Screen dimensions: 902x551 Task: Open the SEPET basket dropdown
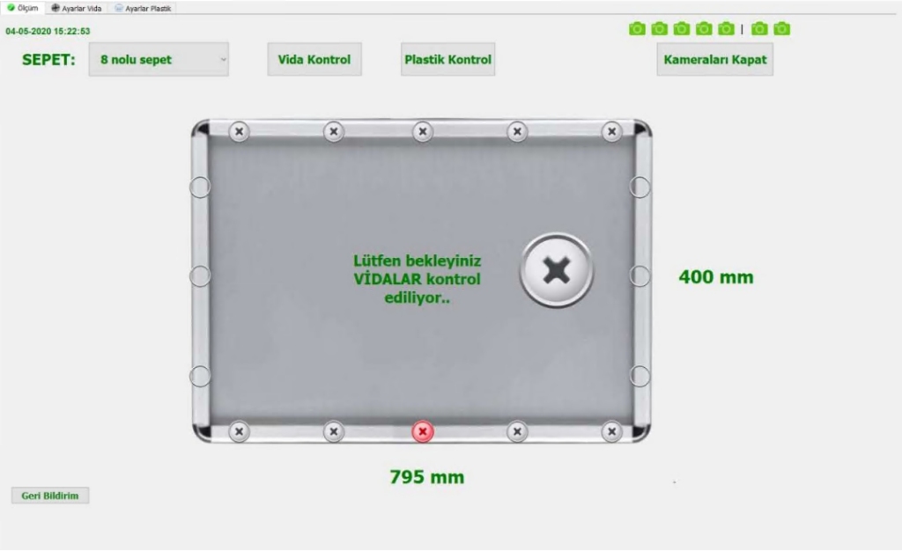[159, 59]
